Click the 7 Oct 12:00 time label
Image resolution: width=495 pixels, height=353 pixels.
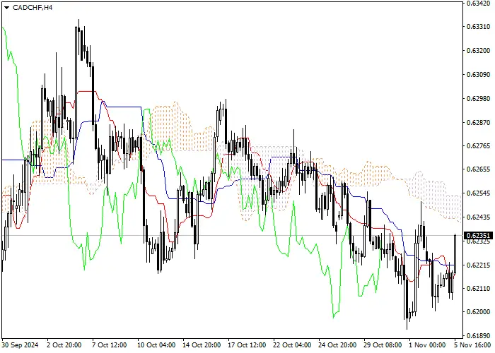pyautogui.click(x=110, y=345)
